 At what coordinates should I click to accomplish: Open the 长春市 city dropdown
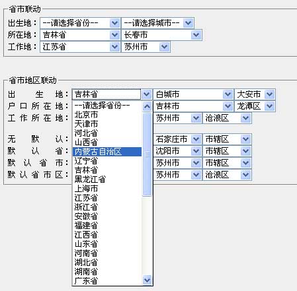pyautogui.click(x=161, y=35)
